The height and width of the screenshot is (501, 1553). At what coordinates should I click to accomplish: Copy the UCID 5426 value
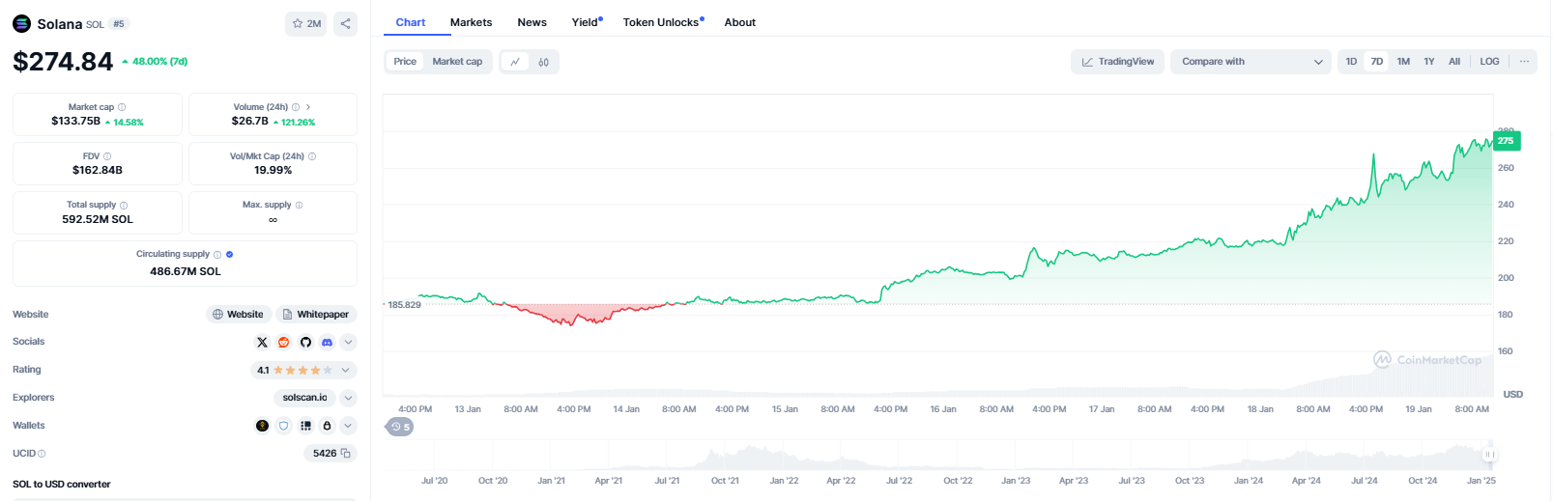click(x=345, y=454)
